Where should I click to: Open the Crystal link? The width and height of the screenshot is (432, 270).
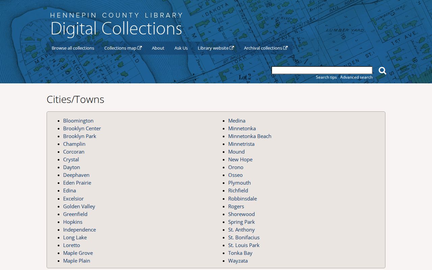(71, 159)
